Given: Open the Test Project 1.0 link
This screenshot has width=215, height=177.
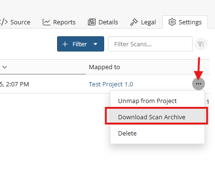Looking at the screenshot, I should coord(111,84).
